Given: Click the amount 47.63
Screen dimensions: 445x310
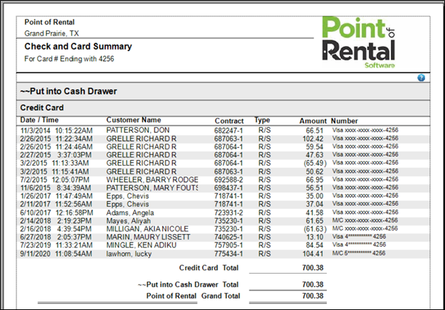Looking at the screenshot, I should tap(314, 155).
